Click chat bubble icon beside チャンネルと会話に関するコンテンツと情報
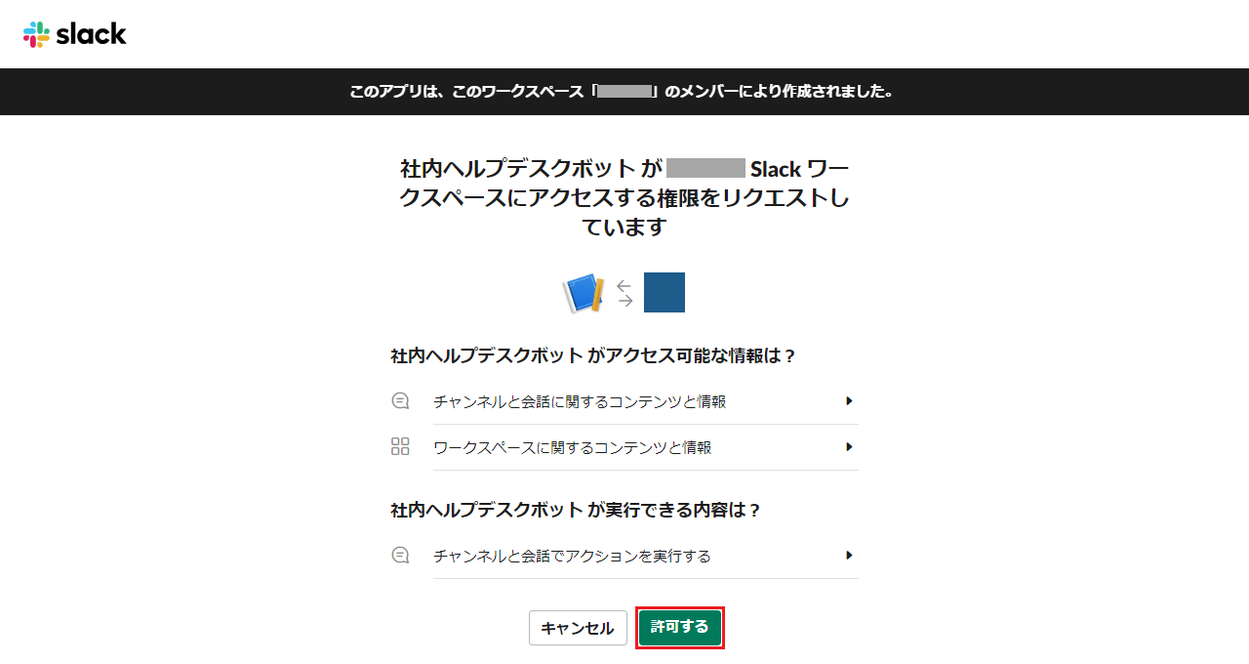This screenshot has height=664, width=1249. [x=400, y=401]
